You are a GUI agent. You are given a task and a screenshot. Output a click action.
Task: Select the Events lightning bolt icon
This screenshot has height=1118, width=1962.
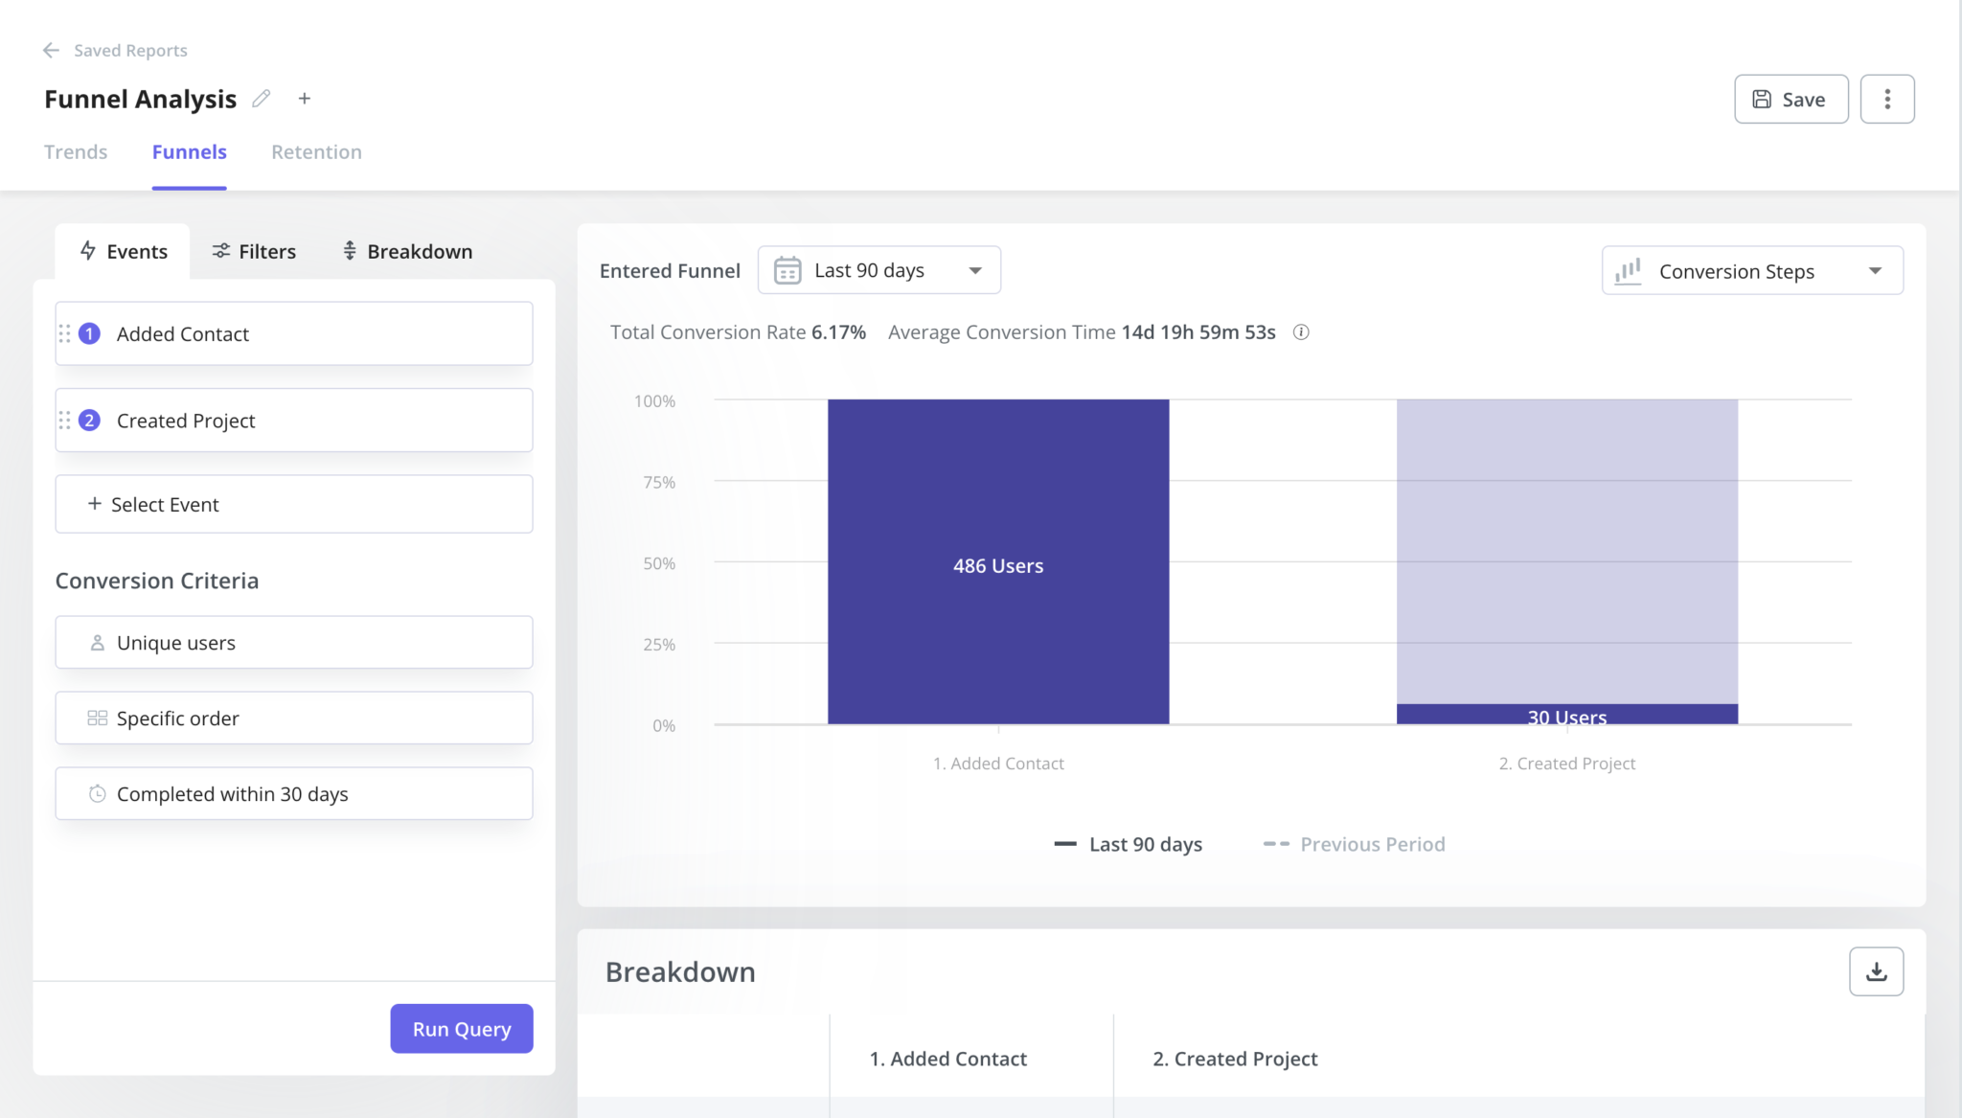pos(90,251)
